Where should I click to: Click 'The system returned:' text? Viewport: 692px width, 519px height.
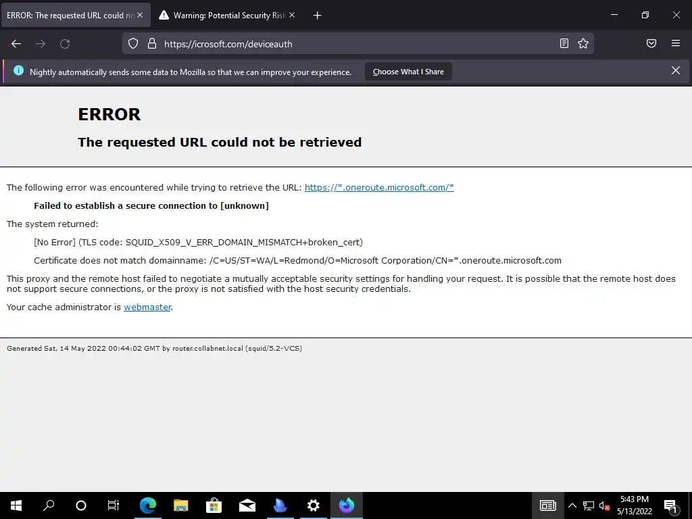click(x=52, y=224)
